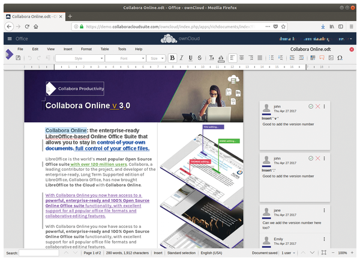
Task: Click 'Standard selection' mode
Action: tap(181, 253)
